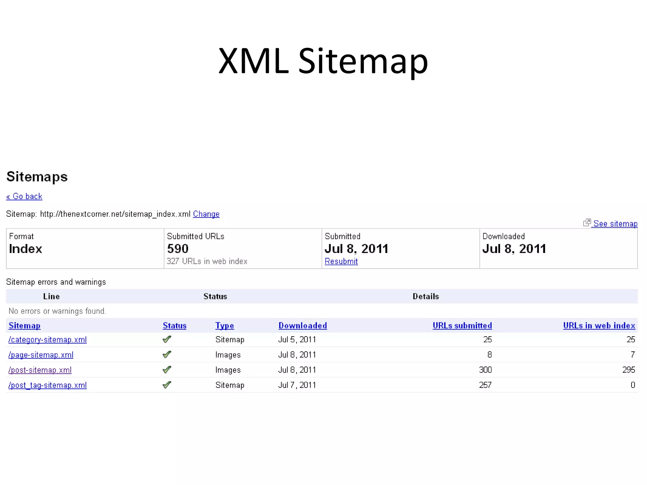Click URLs submitted value 257

click(486, 385)
